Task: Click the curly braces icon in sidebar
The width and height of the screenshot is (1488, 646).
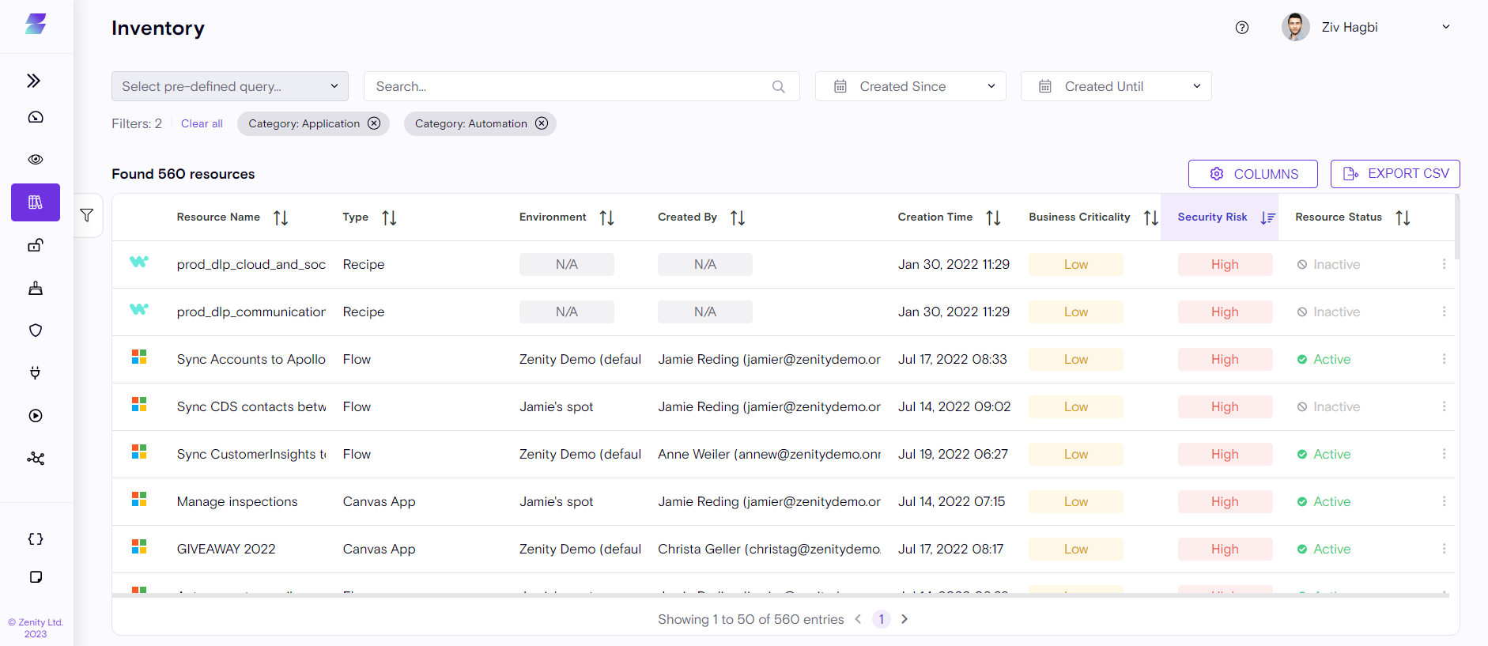Action: click(x=36, y=539)
